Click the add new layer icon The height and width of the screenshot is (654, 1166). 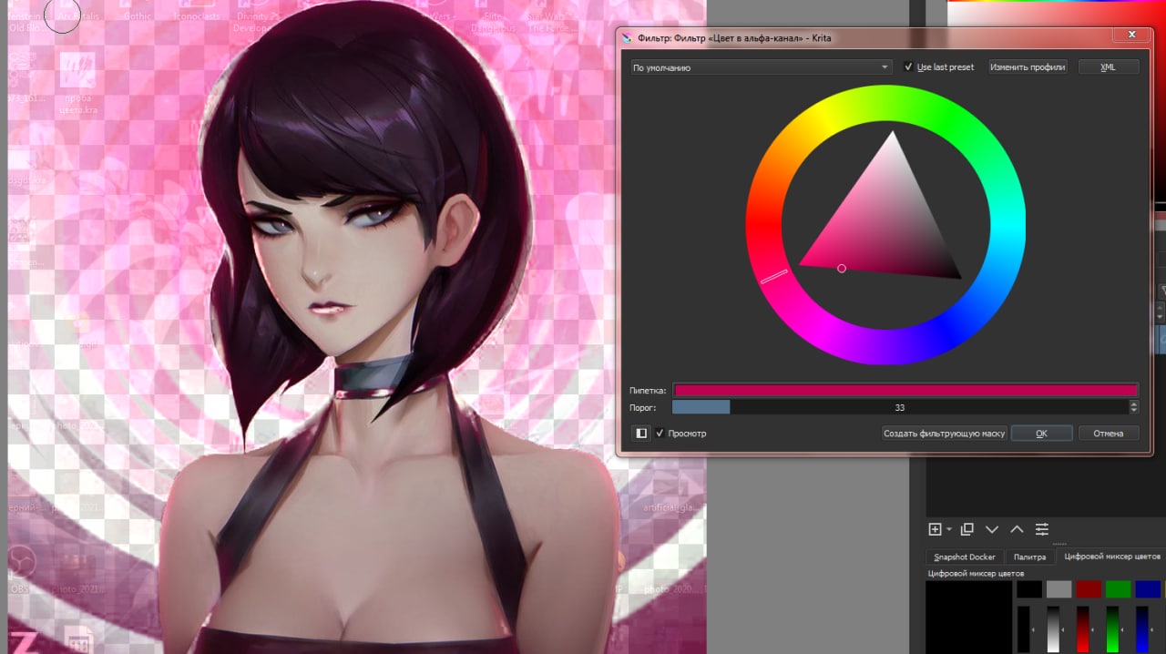point(935,529)
